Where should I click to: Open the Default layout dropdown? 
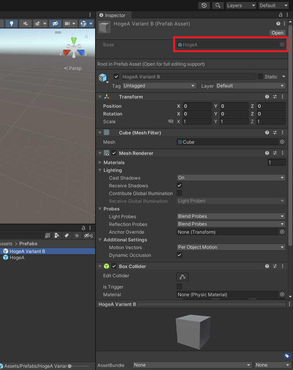point(274,5)
